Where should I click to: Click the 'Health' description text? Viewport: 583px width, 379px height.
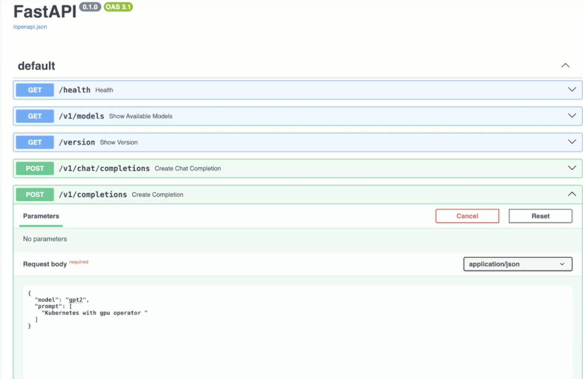coord(104,90)
